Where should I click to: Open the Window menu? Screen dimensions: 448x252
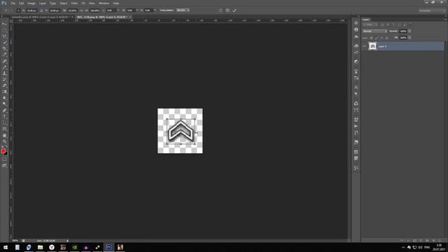click(x=104, y=3)
